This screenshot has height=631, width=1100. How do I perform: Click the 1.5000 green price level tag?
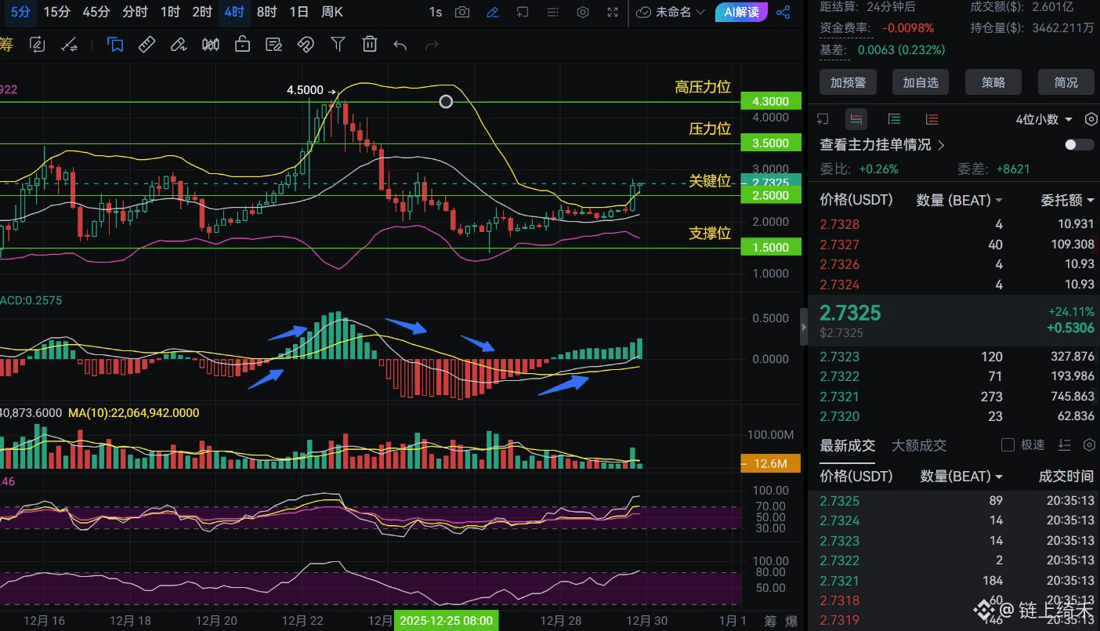[x=771, y=247]
